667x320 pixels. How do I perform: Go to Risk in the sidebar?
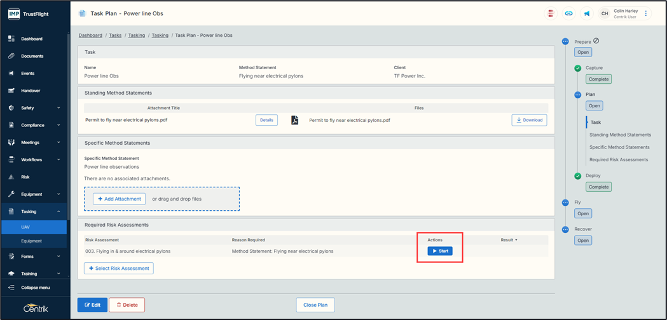click(25, 177)
